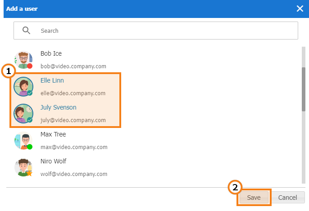Click Niro Wolf's avatar picture
The width and height of the screenshot is (309, 211).
click(x=23, y=167)
